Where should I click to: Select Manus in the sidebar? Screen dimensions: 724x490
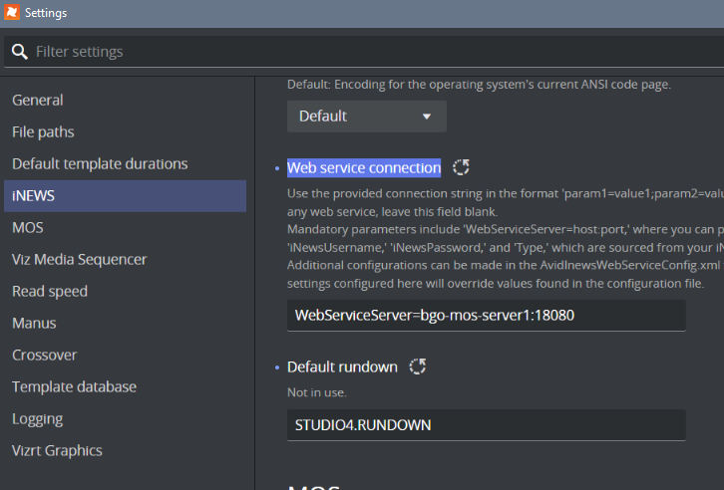35,324
